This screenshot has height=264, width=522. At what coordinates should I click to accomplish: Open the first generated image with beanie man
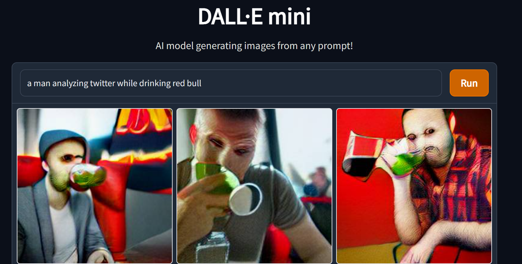95,186
